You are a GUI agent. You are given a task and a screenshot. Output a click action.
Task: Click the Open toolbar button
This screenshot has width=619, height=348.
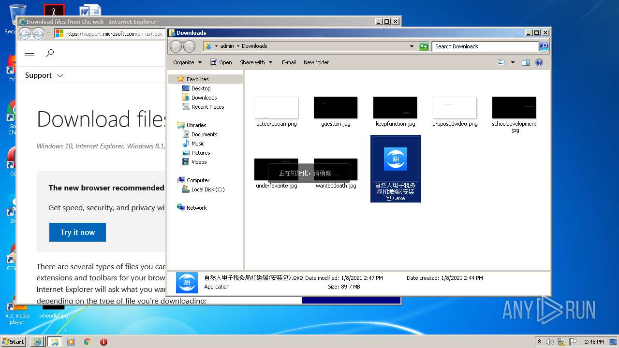click(221, 62)
